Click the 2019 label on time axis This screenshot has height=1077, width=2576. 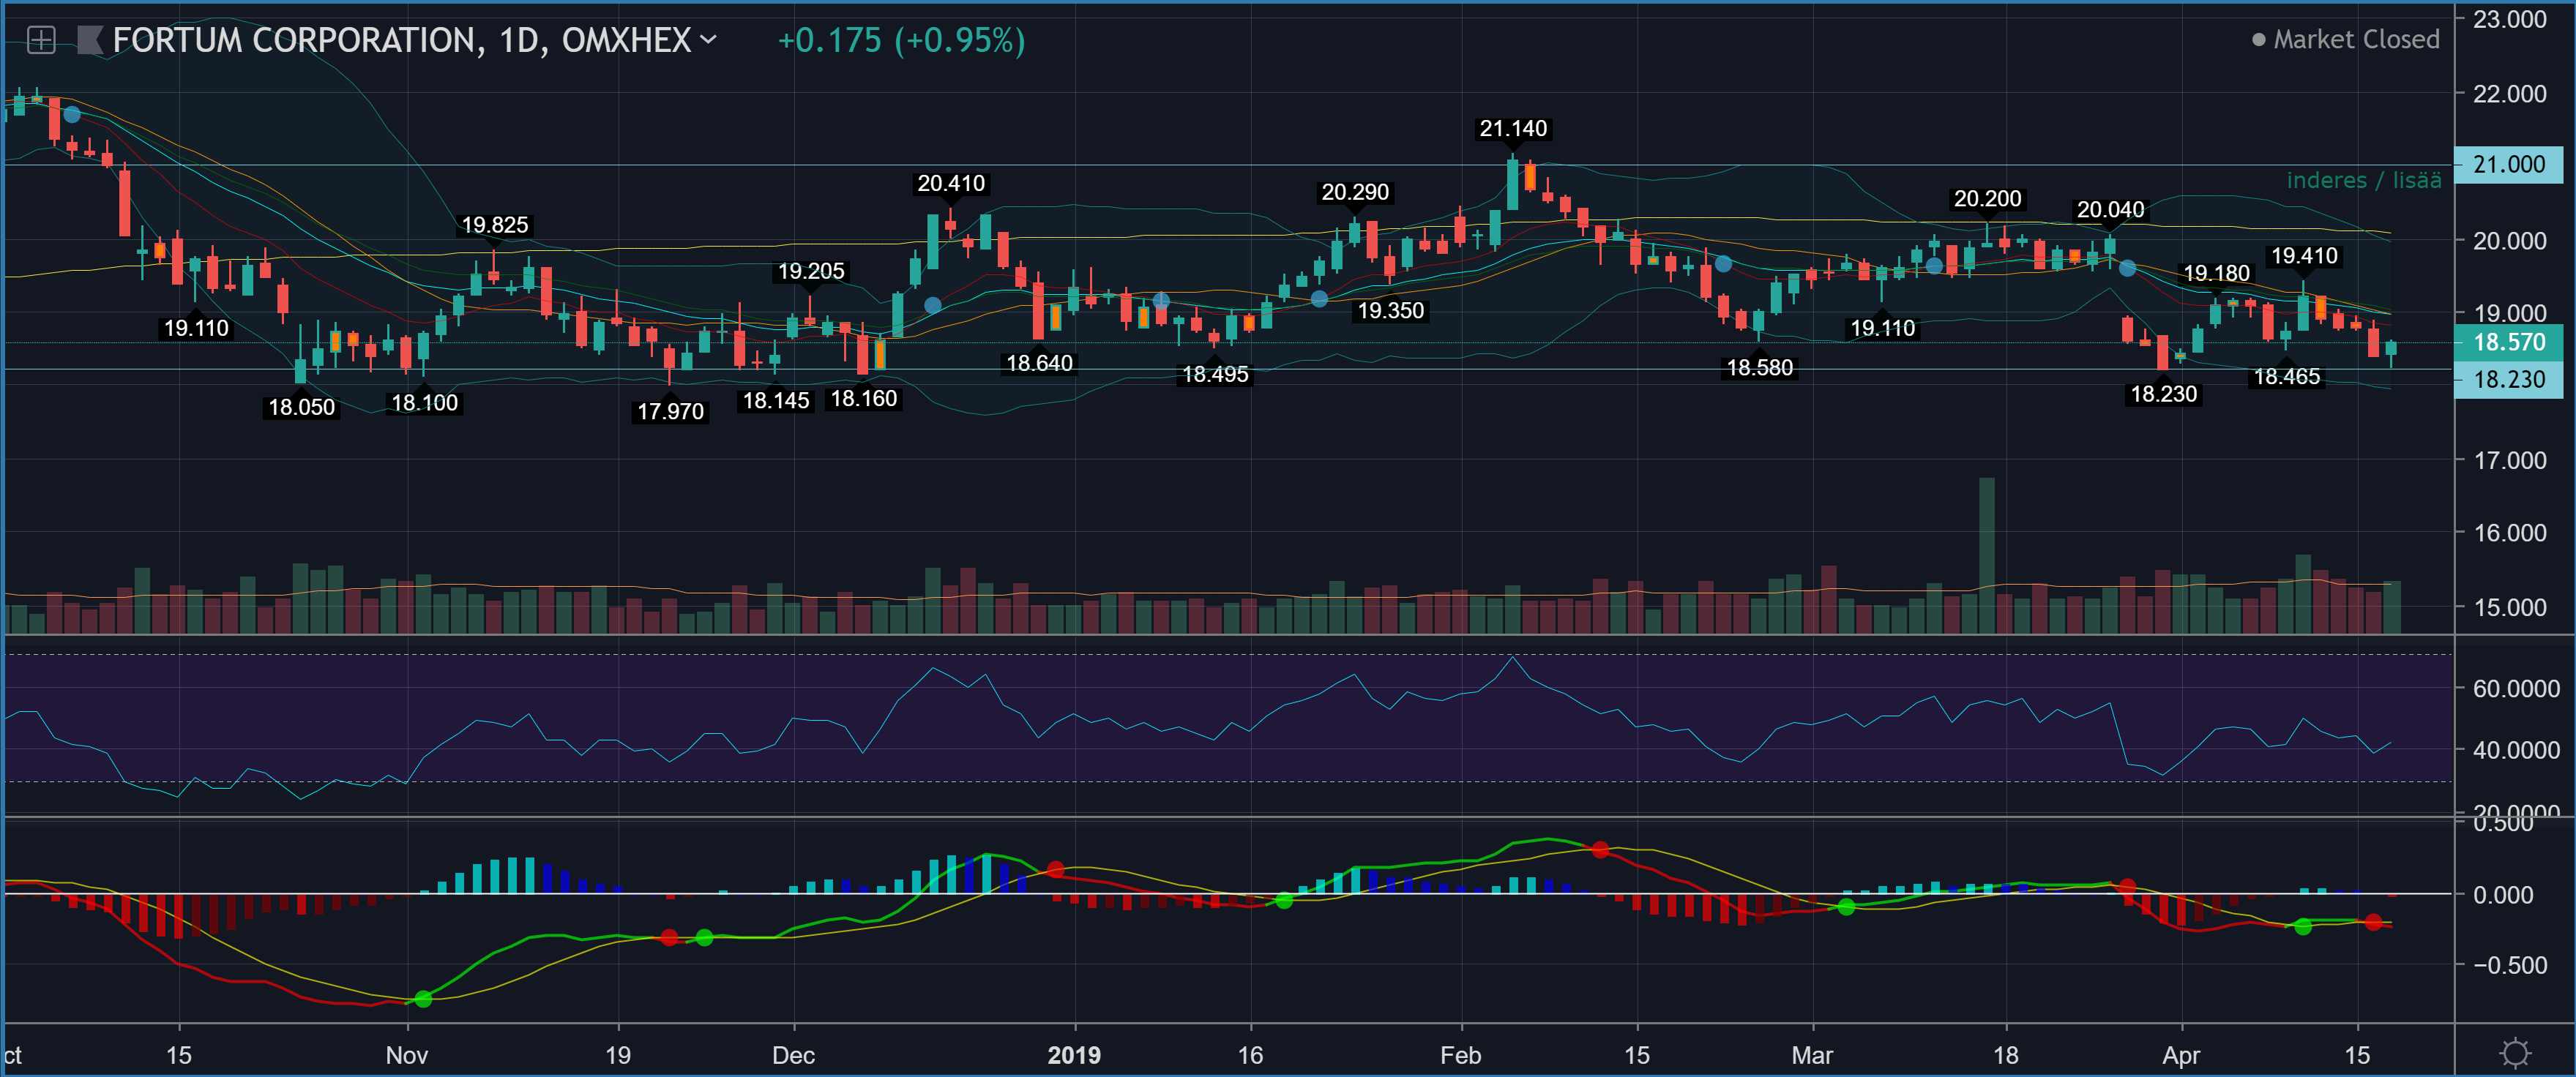(x=1074, y=1055)
